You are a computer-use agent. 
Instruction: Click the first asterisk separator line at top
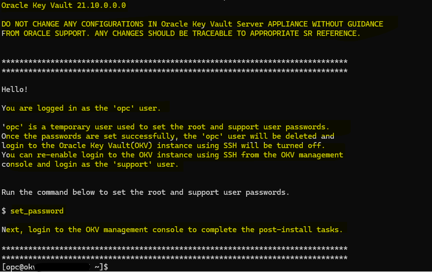coord(175,61)
